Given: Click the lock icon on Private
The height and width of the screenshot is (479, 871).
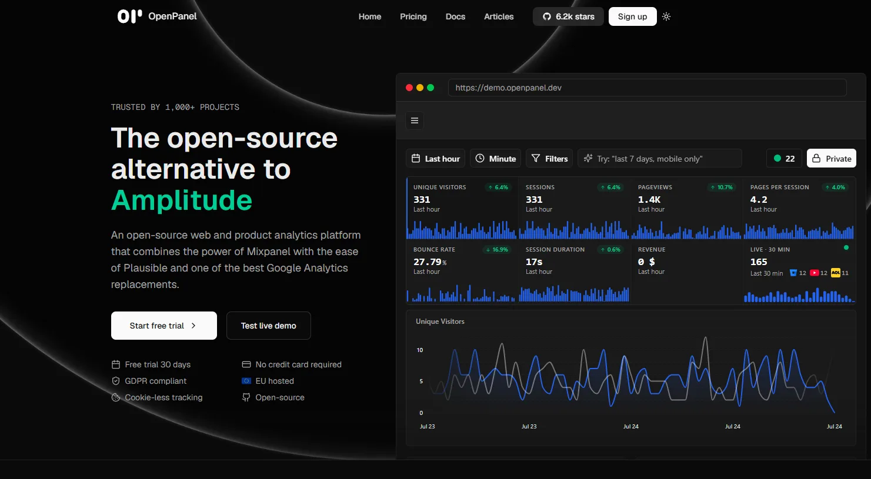Looking at the screenshot, I should (x=816, y=159).
